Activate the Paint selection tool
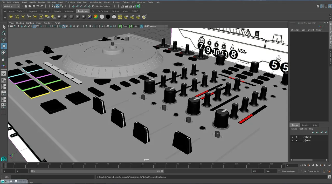This screenshot has height=184, width=332. (x=4, y=40)
